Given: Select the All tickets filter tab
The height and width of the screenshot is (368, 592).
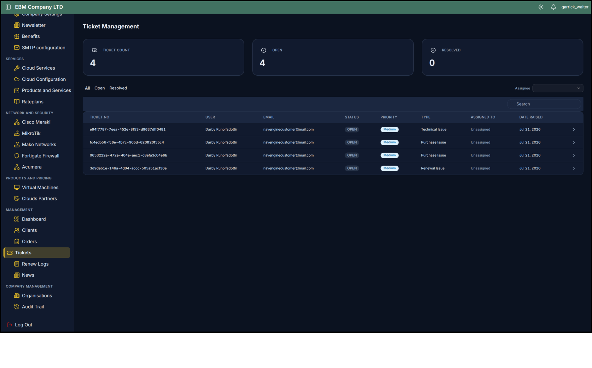Looking at the screenshot, I should [x=87, y=88].
